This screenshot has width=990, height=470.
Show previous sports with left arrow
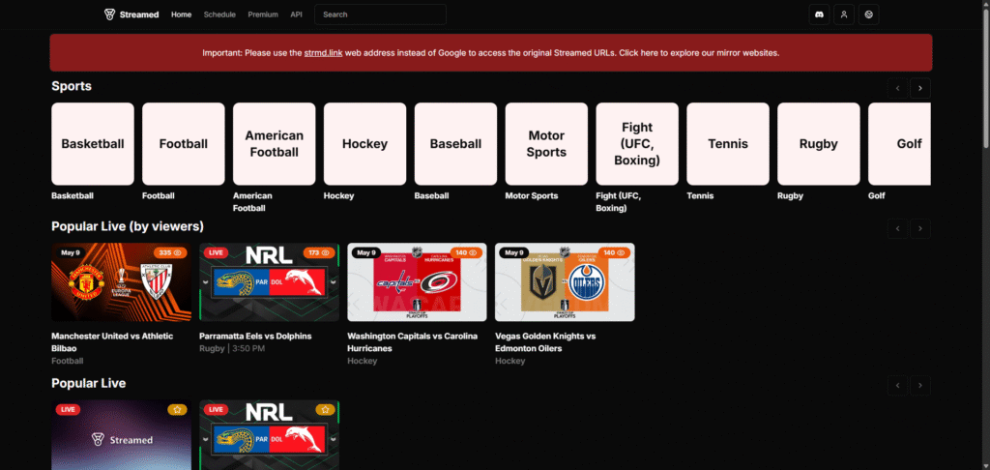tap(897, 88)
